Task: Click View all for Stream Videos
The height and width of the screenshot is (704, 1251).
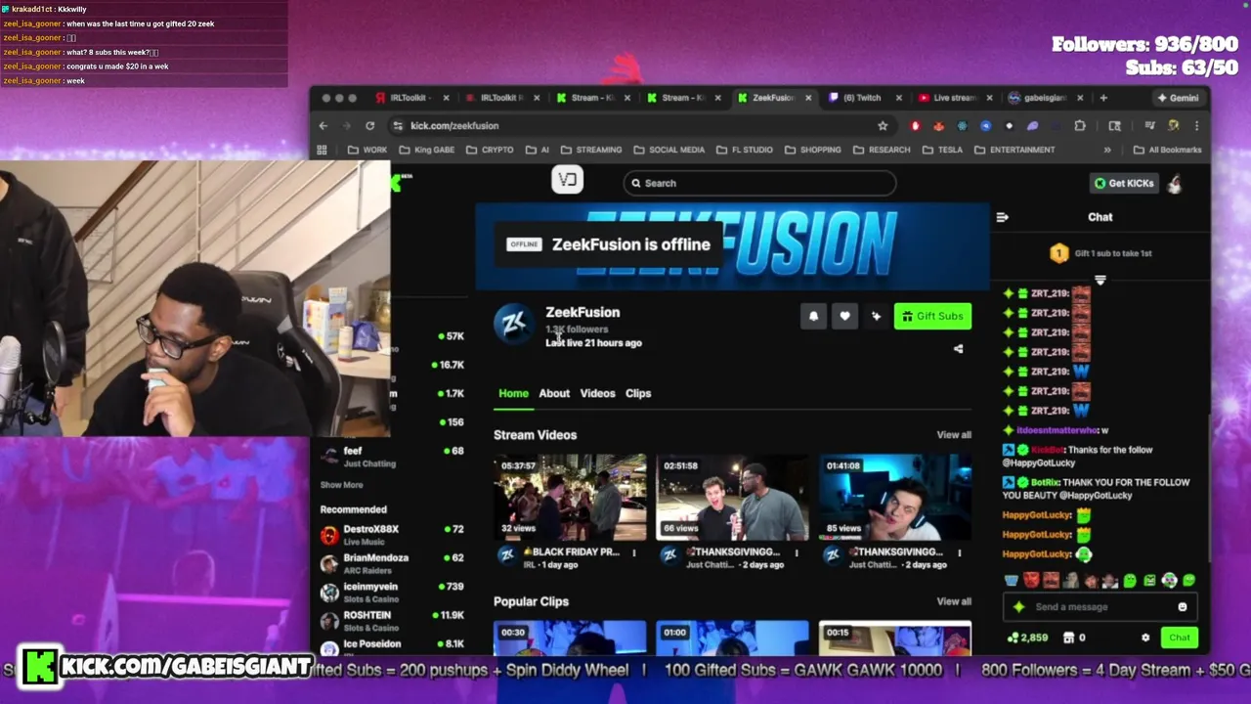Action: 954,435
